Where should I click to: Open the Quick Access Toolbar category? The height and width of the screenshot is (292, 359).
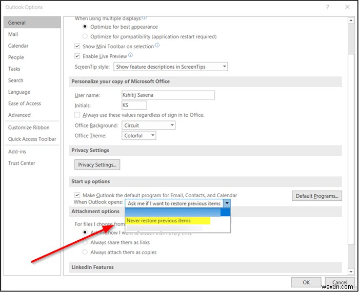tap(32, 139)
